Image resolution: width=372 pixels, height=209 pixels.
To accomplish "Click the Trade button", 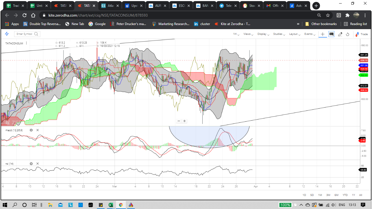I will click(x=361, y=34).
